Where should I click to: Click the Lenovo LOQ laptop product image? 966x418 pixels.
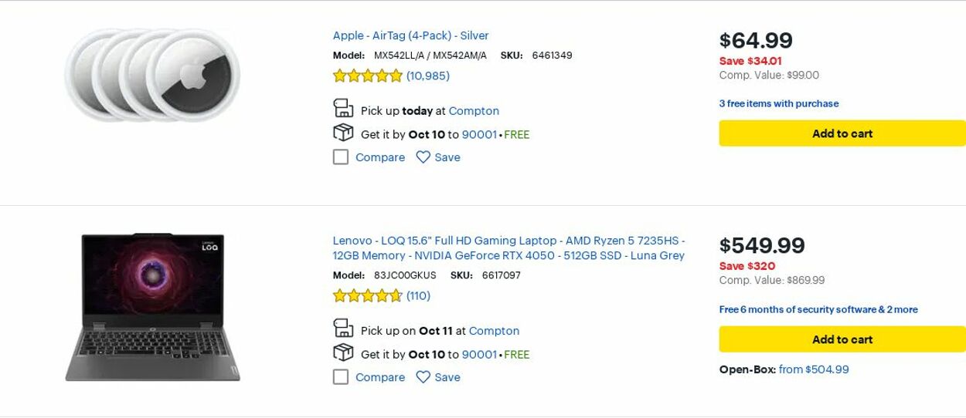click(x=152, y=307)
